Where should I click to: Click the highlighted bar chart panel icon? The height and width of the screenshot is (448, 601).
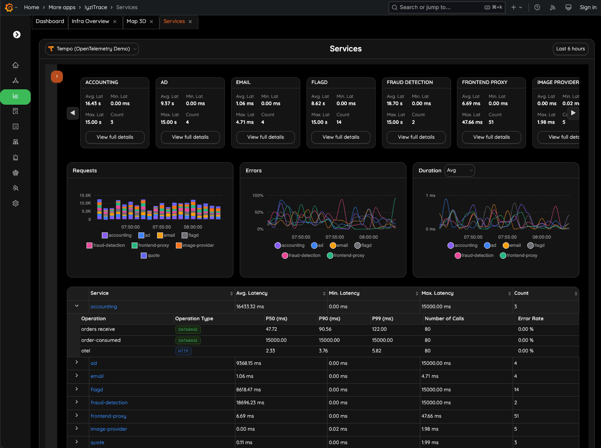(x=15, y=97)
